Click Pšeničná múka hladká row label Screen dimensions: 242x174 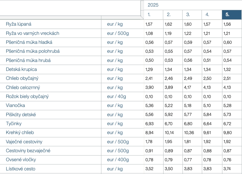tap(29, 42)
